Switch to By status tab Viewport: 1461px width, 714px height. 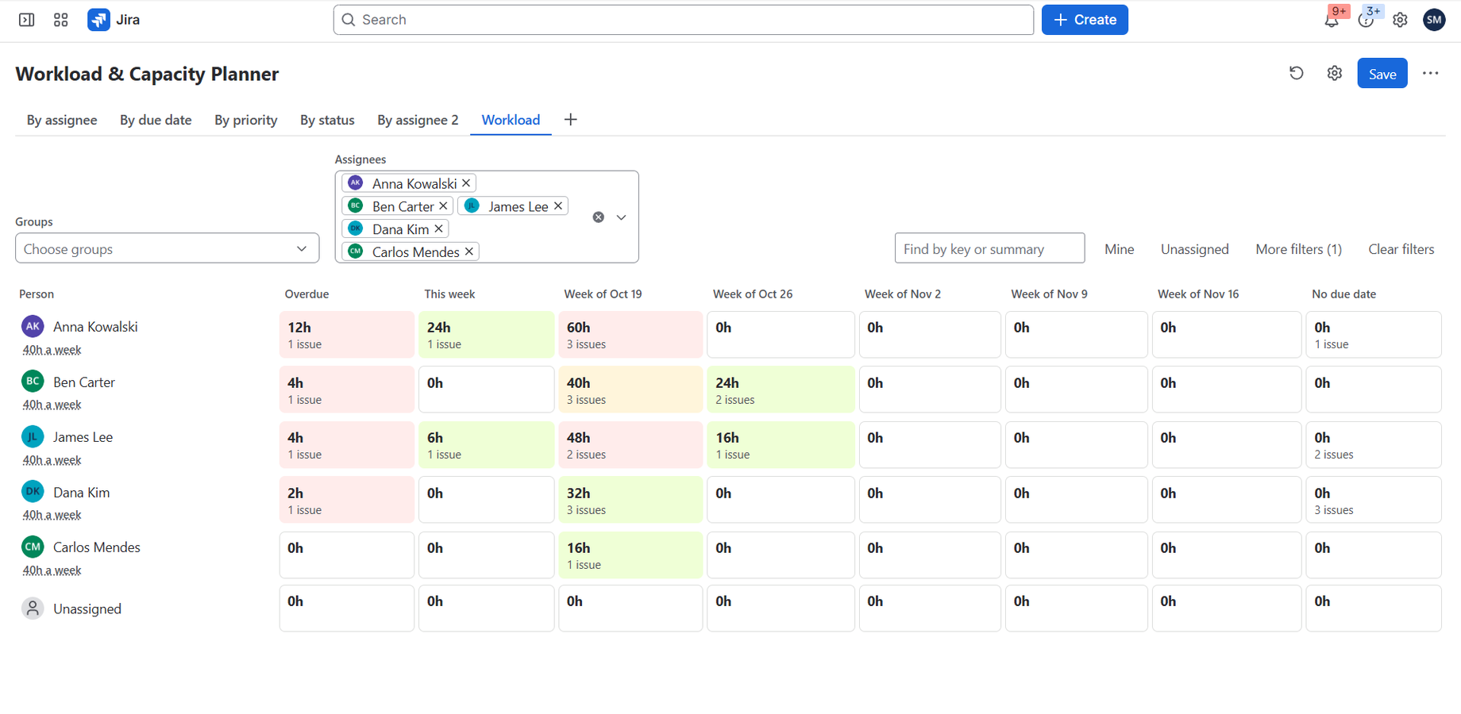click(x=327, y=120)
